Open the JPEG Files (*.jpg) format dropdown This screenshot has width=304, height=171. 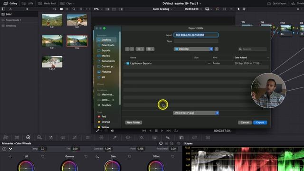coord(196,113)
